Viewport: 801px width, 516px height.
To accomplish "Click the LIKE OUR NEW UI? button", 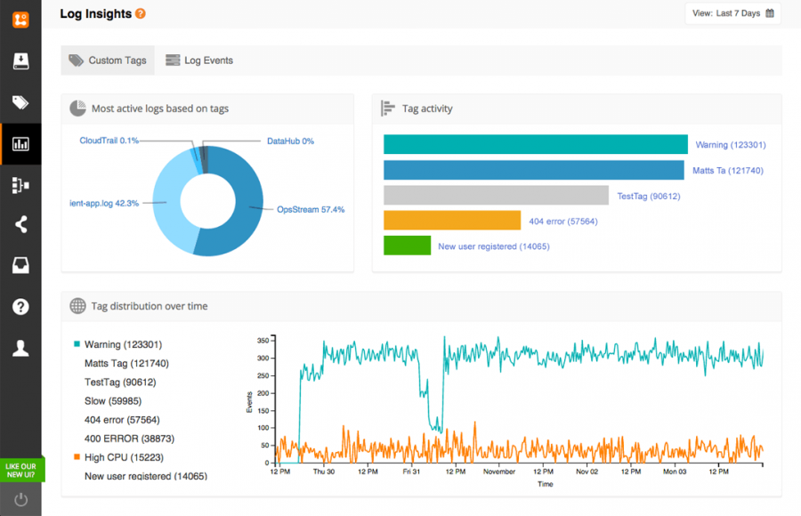I will [20, 470].
